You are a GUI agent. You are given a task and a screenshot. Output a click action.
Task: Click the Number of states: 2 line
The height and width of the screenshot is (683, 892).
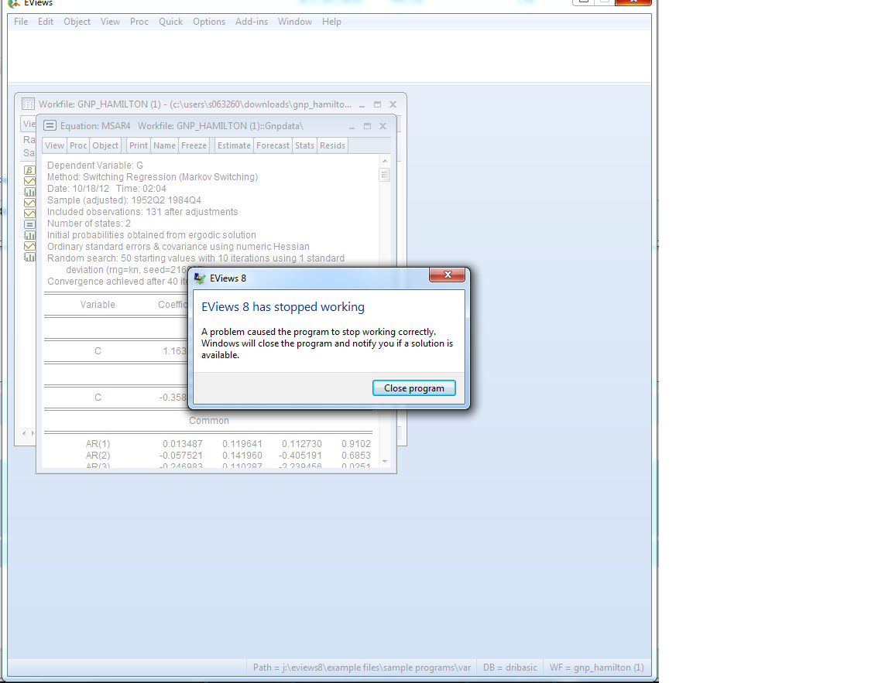[89, 224]
